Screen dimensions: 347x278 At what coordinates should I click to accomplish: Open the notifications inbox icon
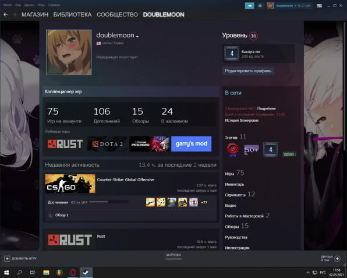260,6
